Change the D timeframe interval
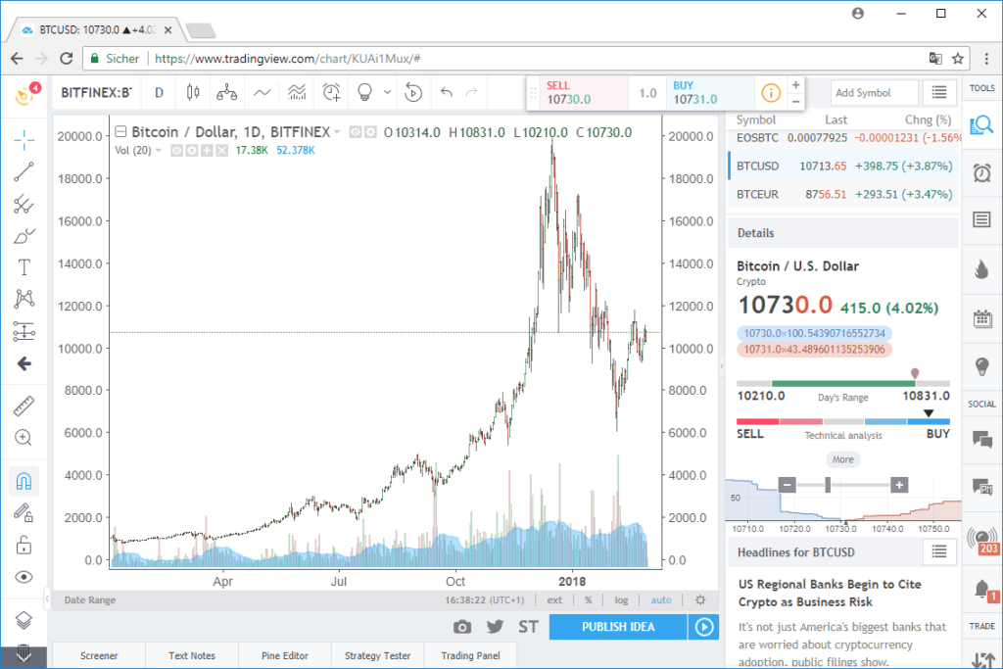Viewport: 1003px width, 669px height. point(160,93)
